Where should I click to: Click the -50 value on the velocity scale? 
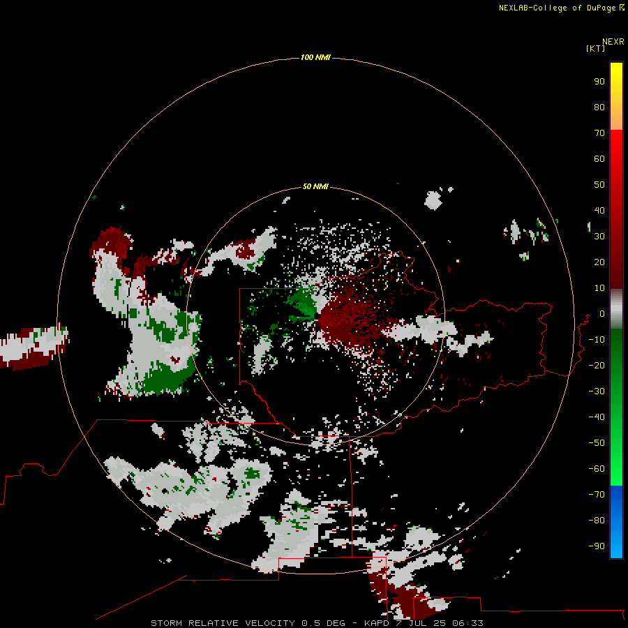(597, 443)
